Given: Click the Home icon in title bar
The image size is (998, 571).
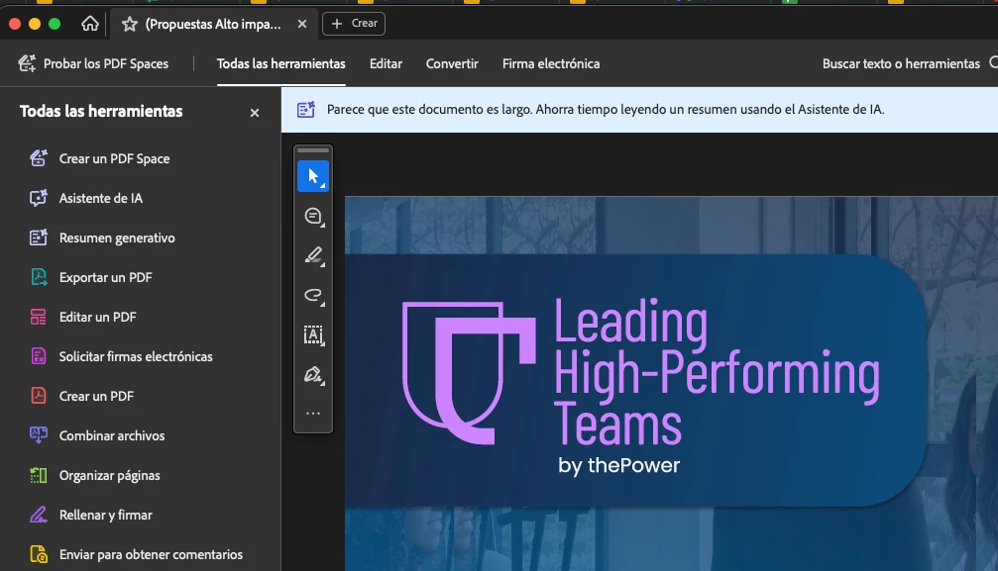Looking at the screenshot, I should pos(90,24).
